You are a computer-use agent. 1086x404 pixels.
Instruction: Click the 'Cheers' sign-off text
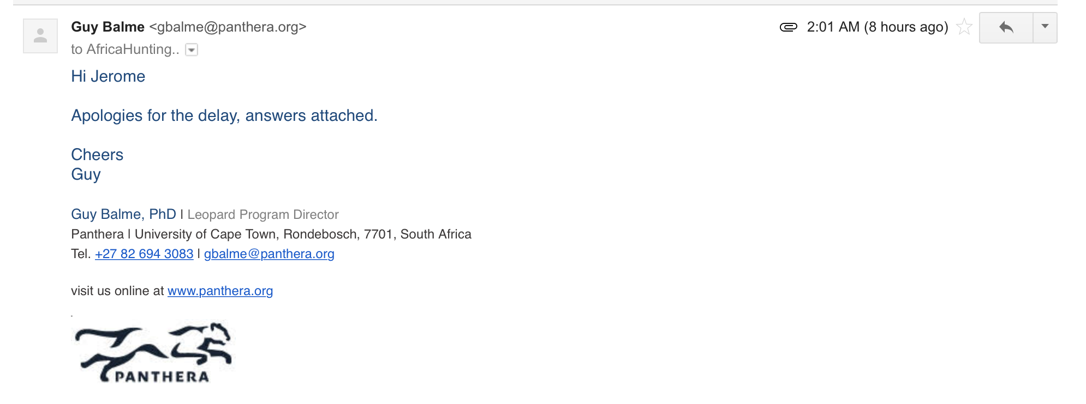pos(97,155)
